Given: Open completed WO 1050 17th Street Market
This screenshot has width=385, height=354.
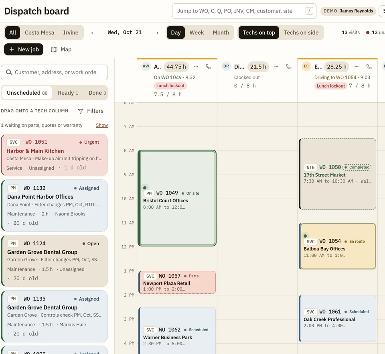Looking at the screenshot, I should [x=338, y=174].
